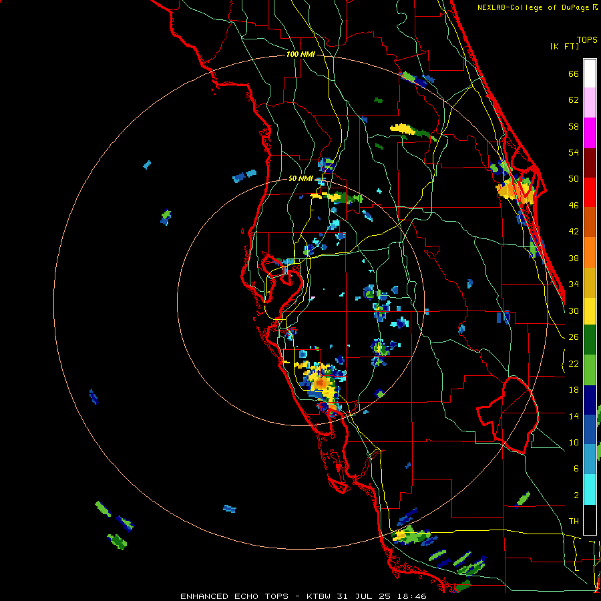Image resolution: width=601 pixels, height=601 pixels.
Task: Click the TOPS legend title
Action: click(x=587, y=40)
